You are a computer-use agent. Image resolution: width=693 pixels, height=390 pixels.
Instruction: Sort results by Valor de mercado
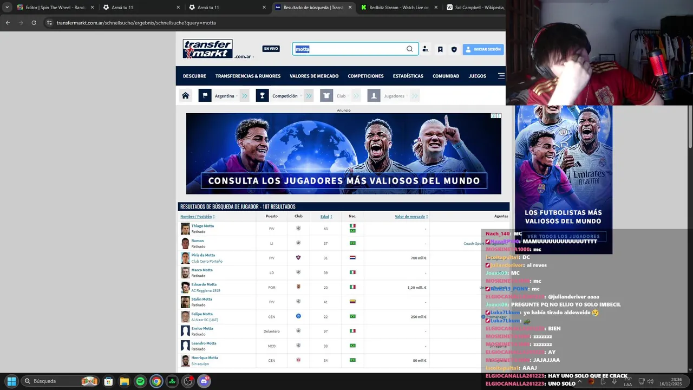(x=411, y=217)
